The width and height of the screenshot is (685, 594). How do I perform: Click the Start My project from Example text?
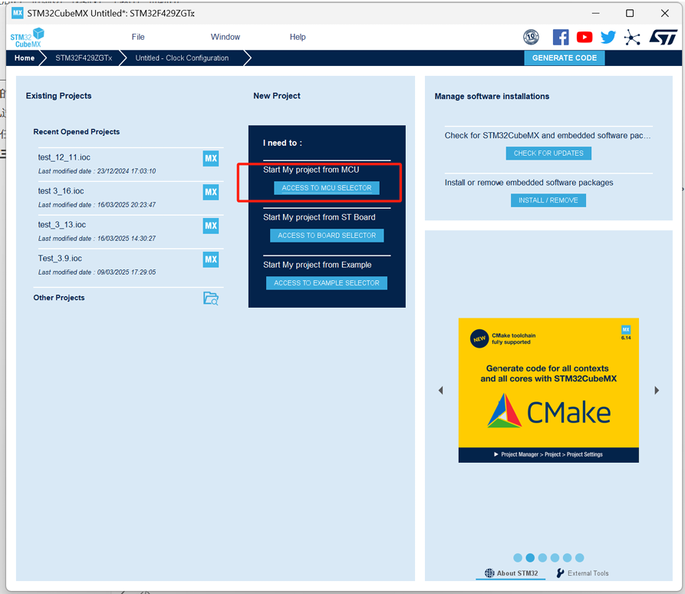317,265
